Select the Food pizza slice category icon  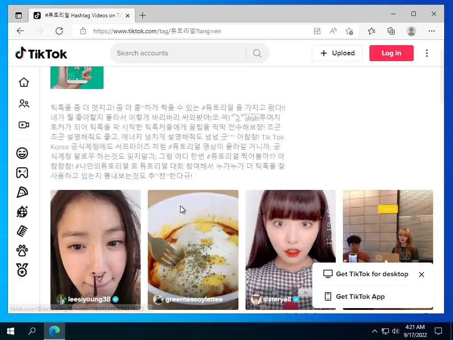pyautogui.click(x=22, y=192)
